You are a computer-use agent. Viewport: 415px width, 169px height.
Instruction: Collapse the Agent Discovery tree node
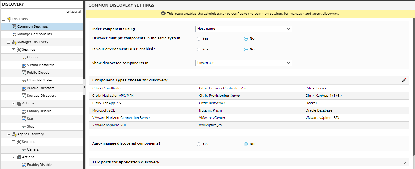(9, 134)
